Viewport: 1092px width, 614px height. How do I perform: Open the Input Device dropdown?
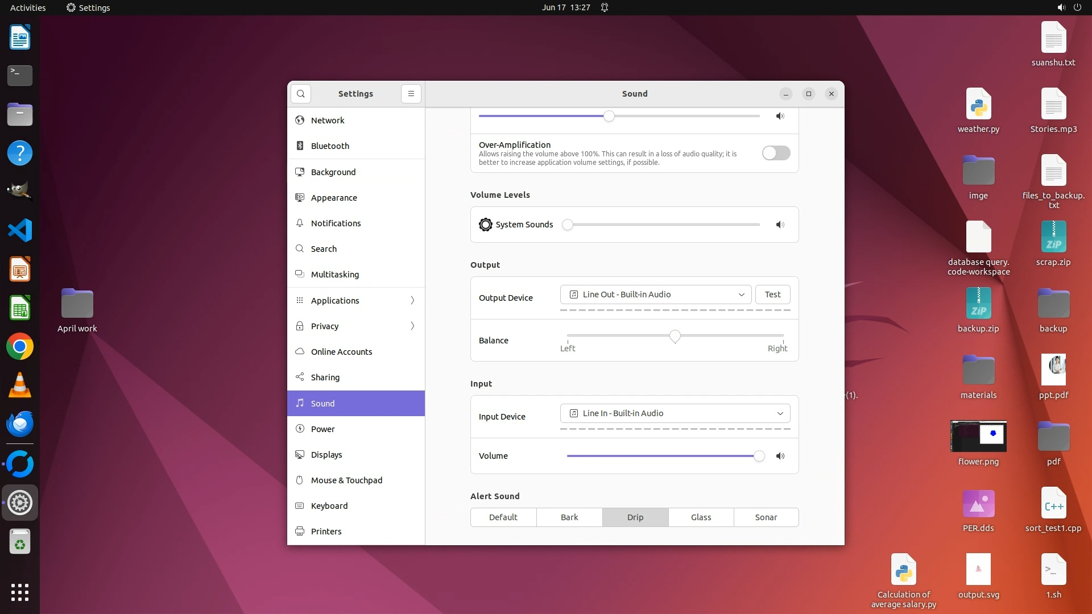click(x=675, y=413)
